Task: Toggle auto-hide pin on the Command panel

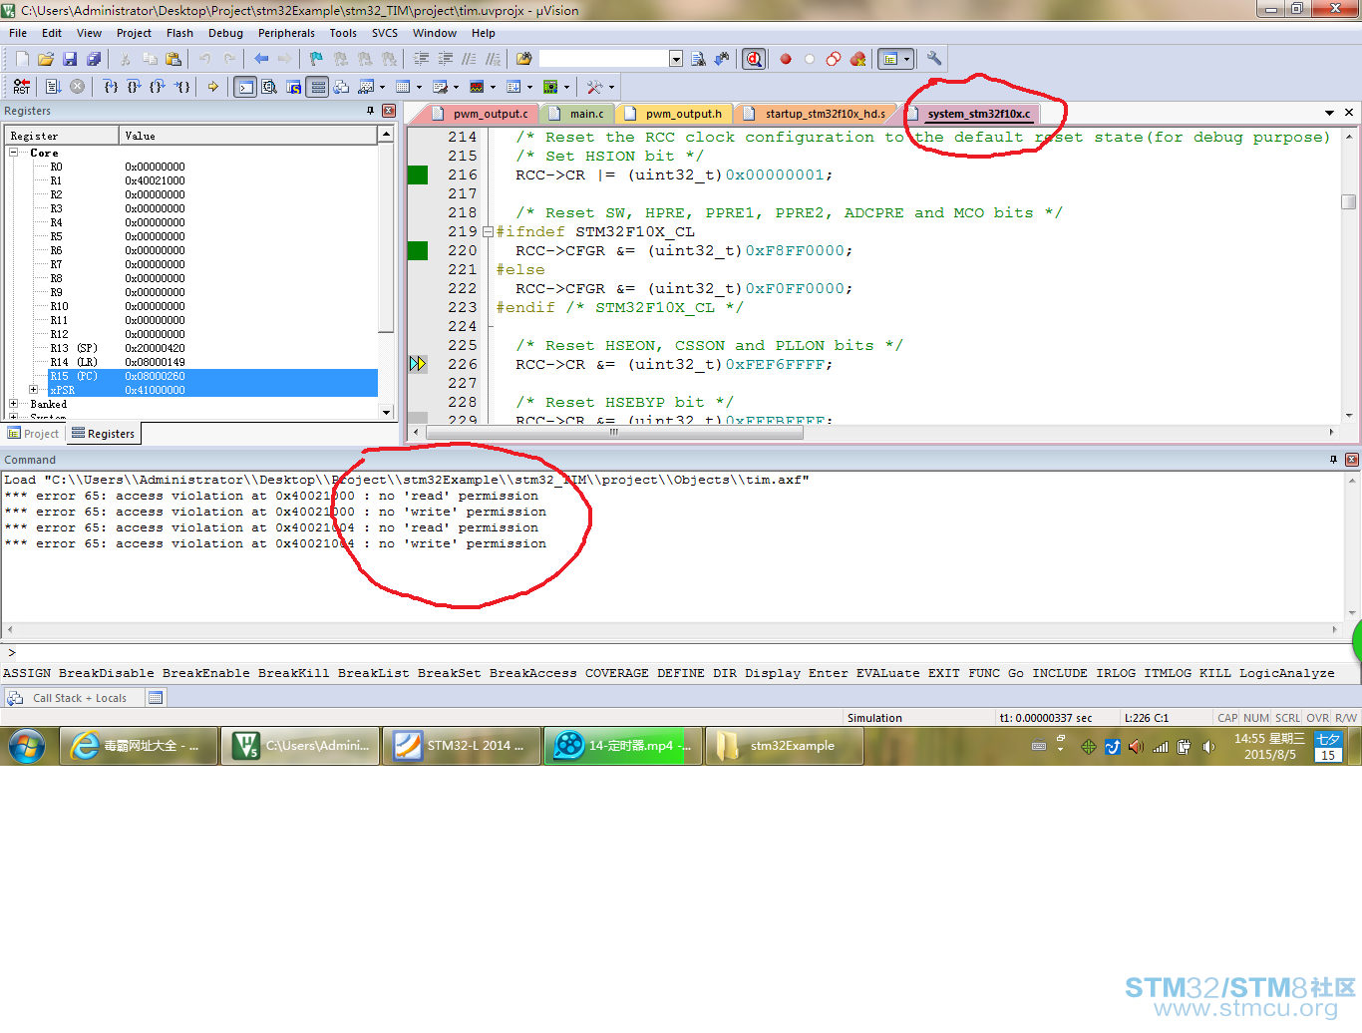Action: pyautogui.click(x=1333, y=460)
